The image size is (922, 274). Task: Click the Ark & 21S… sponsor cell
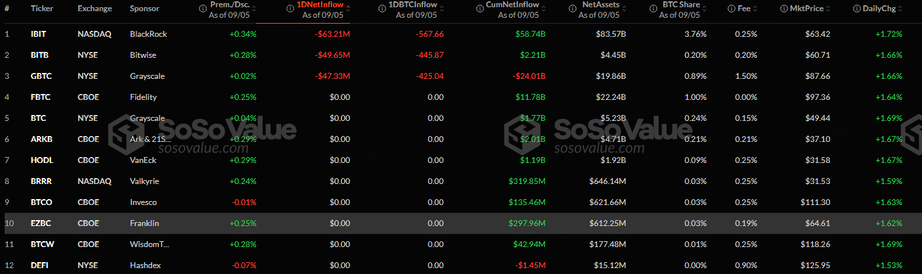(150, 139)
